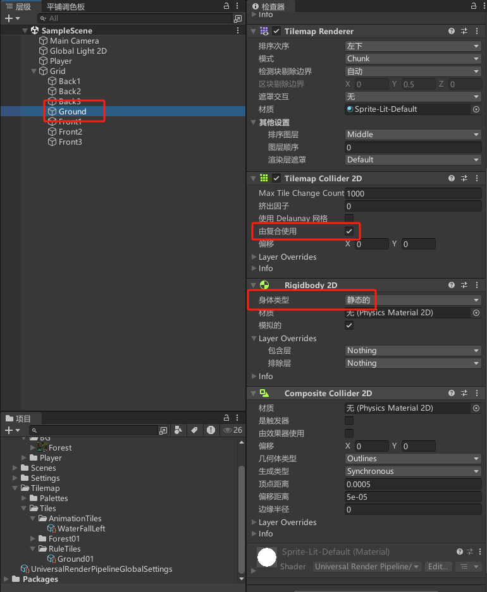Select WaterFallLeft animation tile asset

point(81,529)
